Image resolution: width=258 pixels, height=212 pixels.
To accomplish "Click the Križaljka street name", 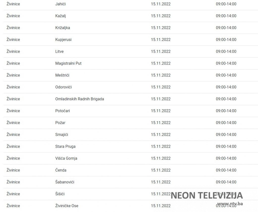I will [62, 28].
